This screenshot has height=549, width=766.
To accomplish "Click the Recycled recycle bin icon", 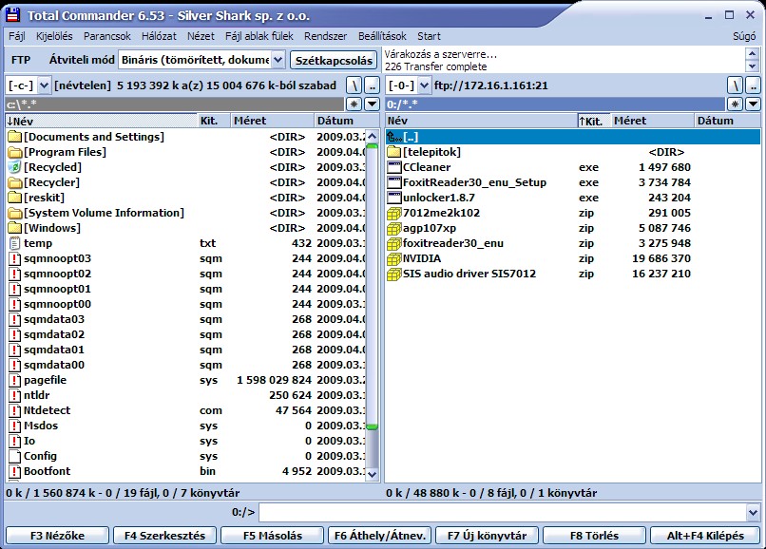I will (x=15, y=167).
